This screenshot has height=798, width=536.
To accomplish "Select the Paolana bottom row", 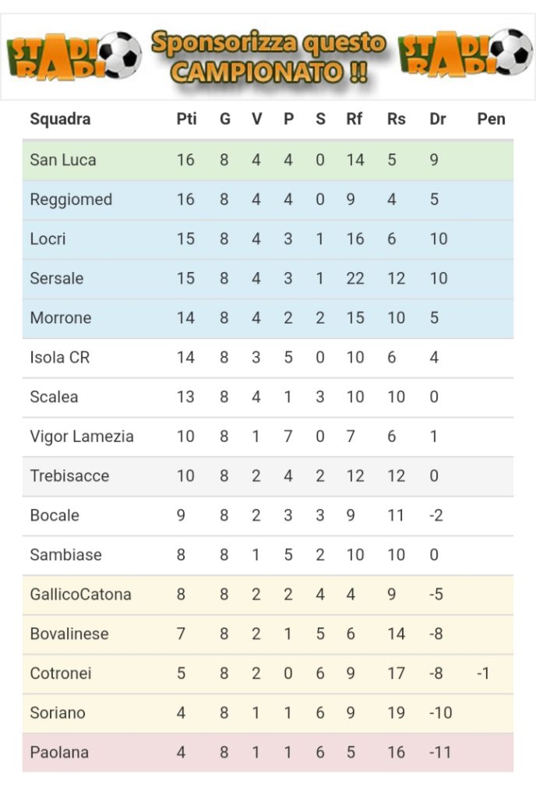I will click(268, 753).
